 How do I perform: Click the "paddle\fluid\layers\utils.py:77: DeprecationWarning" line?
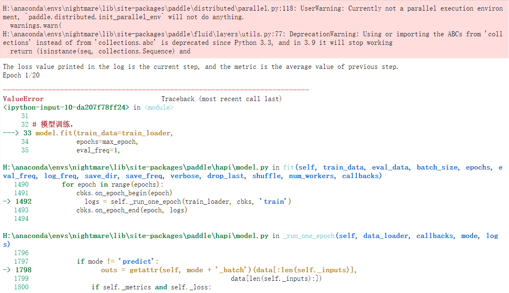[x=253, y=34]
